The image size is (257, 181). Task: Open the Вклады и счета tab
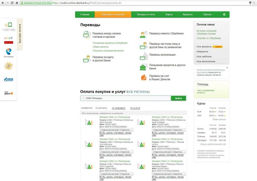146,15
